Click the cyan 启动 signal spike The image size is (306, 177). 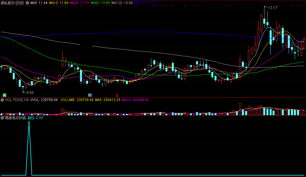pos(29,148)
